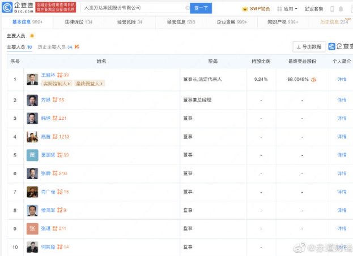The image size is (353, 256).
Task: Open notifications bell icon in header
Action: click(x=341, y=9)
